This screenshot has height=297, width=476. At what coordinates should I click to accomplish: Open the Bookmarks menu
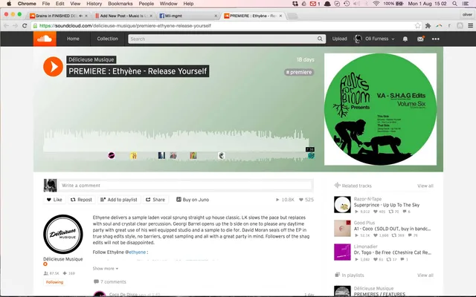120,4
